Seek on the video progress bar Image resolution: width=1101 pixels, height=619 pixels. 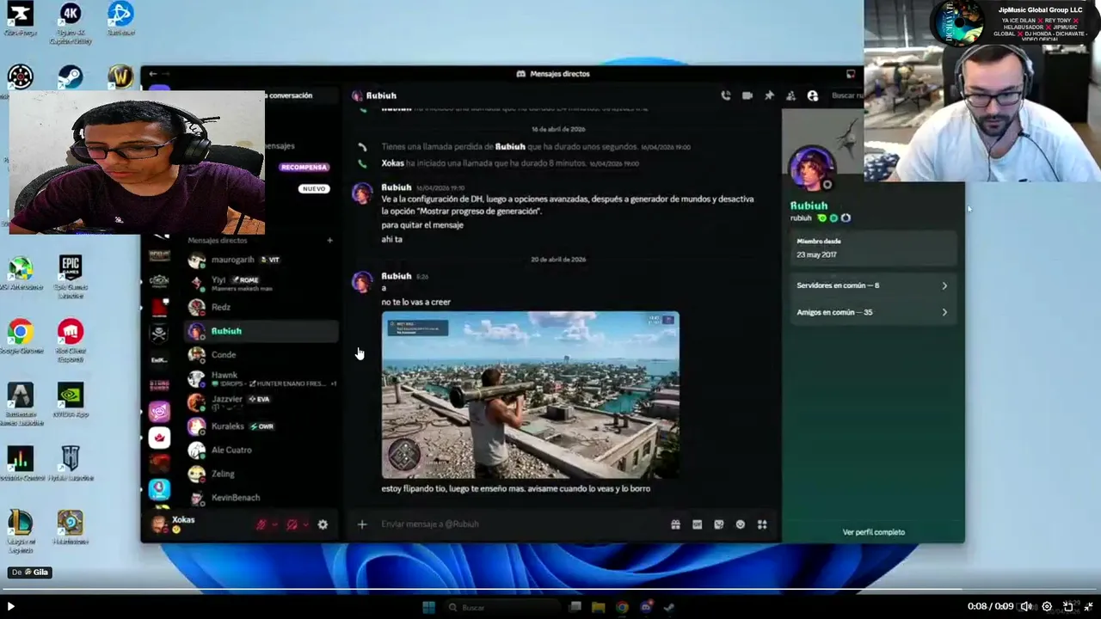coord(550,591)
